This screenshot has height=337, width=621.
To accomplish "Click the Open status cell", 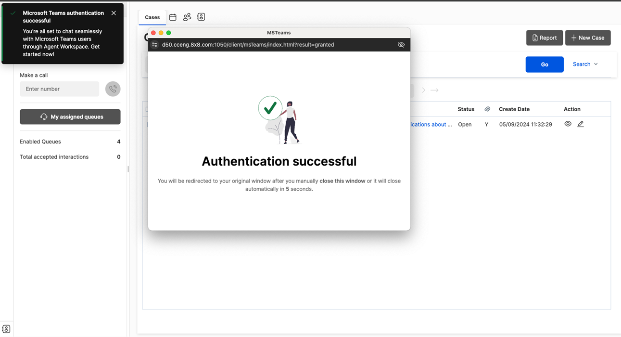I will [465, 124].
